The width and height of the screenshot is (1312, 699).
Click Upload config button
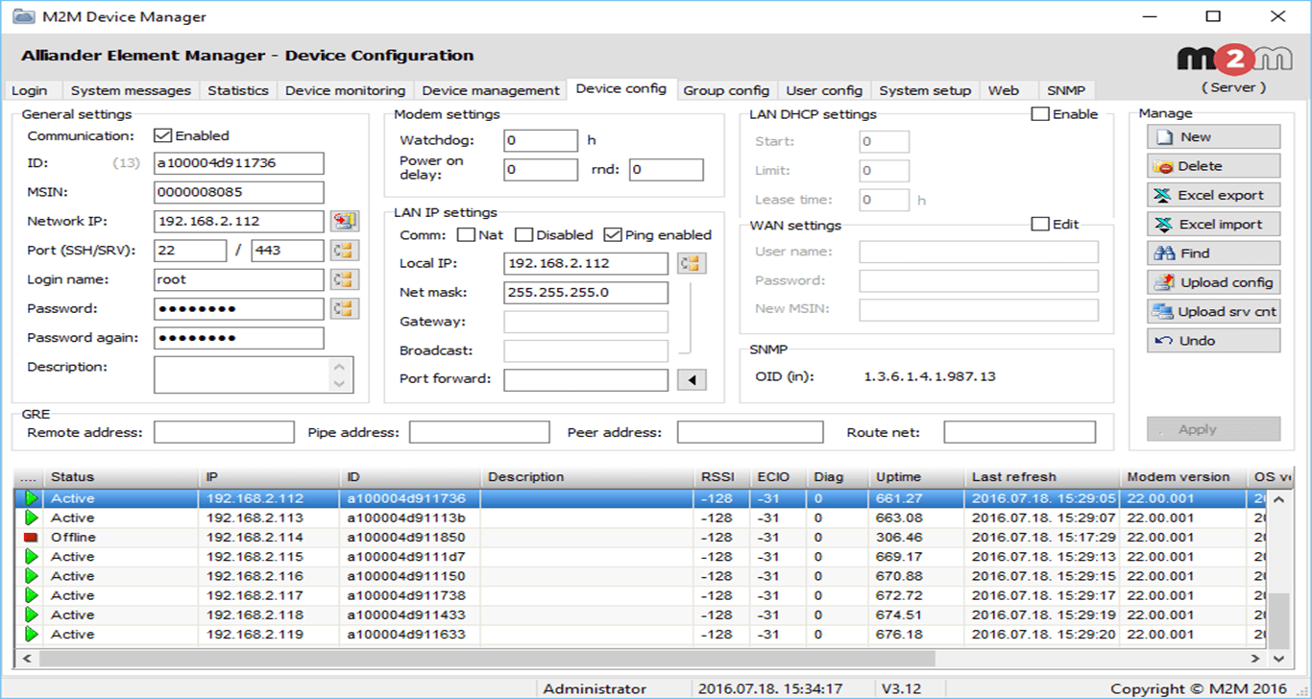click(x=1213, y=282)
